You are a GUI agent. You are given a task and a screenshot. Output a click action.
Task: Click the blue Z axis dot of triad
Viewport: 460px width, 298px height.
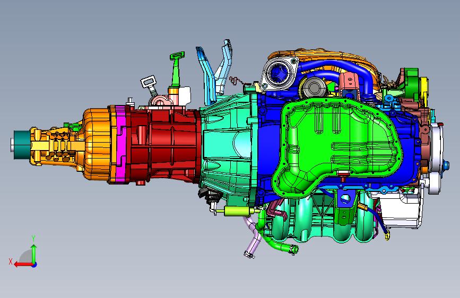(34, 265)
